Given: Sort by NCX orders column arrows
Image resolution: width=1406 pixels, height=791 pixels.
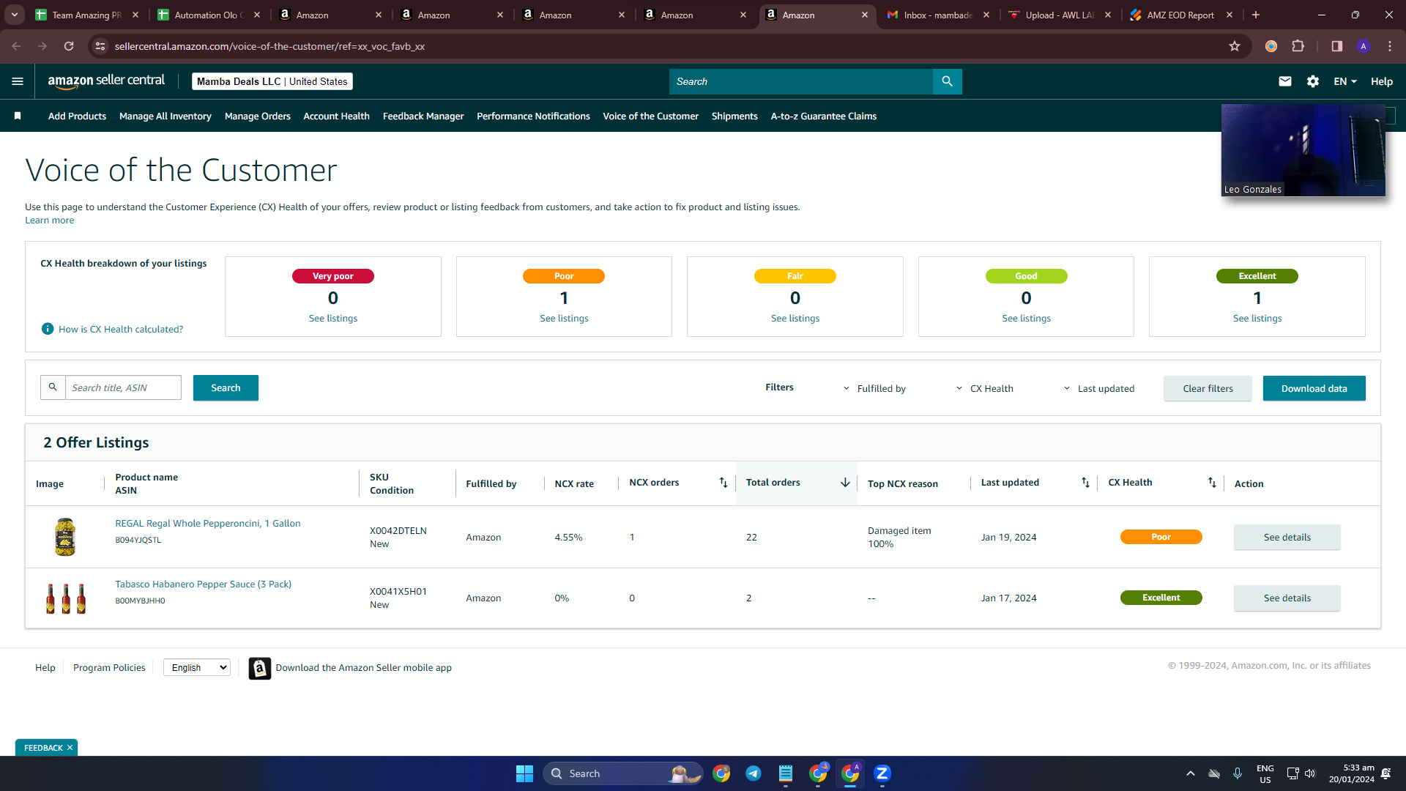Looking at the screenshot, I should click(724, 482).
